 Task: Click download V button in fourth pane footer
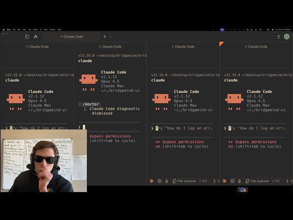(289, 181)
